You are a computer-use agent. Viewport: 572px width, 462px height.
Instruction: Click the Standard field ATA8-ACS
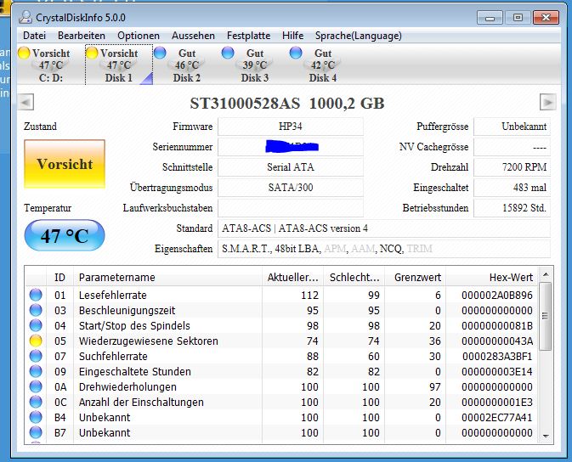point(384,228)
